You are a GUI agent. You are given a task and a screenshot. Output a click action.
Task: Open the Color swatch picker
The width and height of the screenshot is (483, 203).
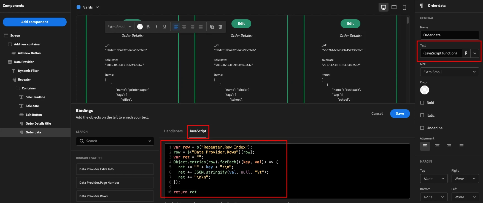(424, 90)
